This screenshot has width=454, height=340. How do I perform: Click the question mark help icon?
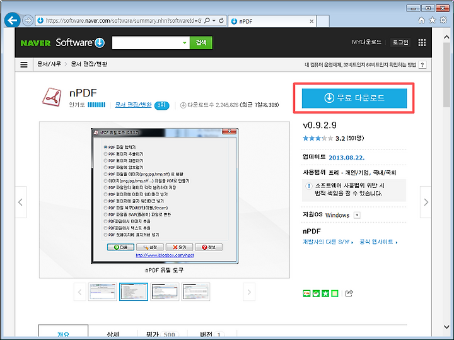coord(422,65)
